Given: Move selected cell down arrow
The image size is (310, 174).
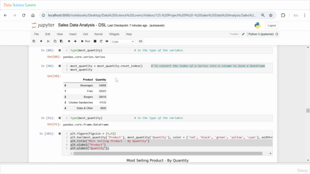Looking at the screenshot, I should pos(76,41).
